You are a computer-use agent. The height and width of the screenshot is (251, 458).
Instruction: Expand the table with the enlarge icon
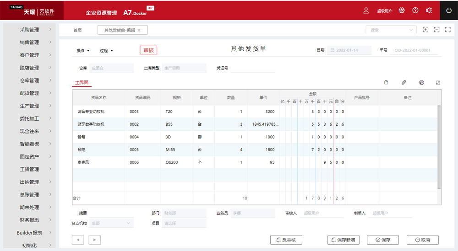pos(438,82)
